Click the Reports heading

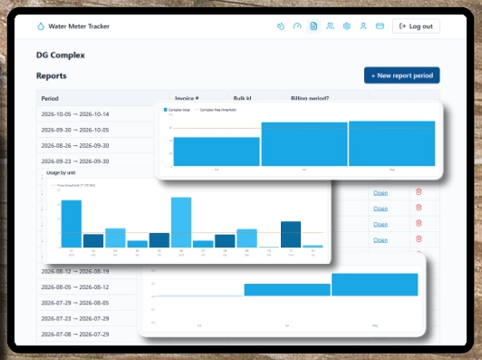(52, 75)
